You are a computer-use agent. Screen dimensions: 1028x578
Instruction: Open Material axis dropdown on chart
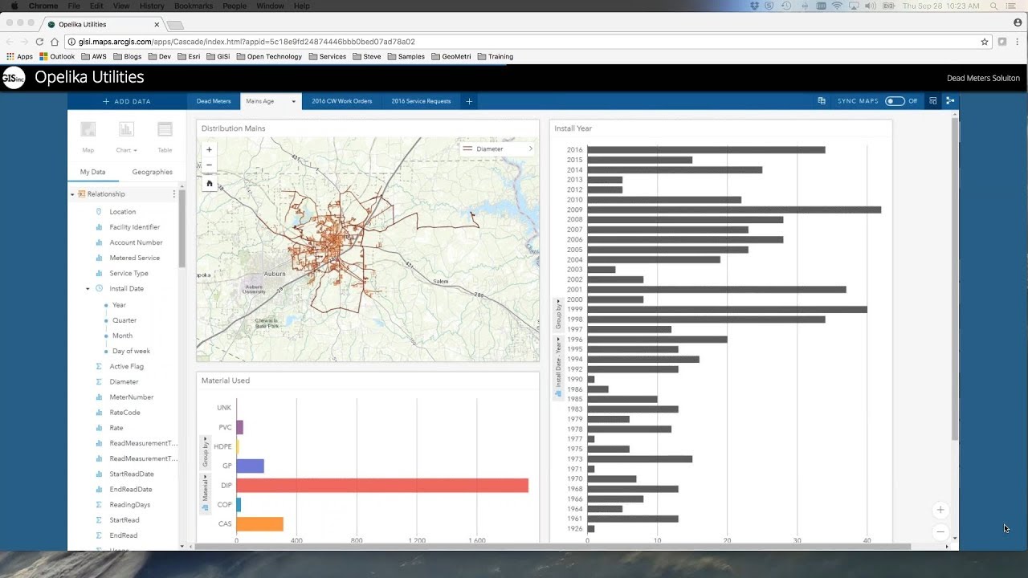pyautogui.click(x=205, y=493)
